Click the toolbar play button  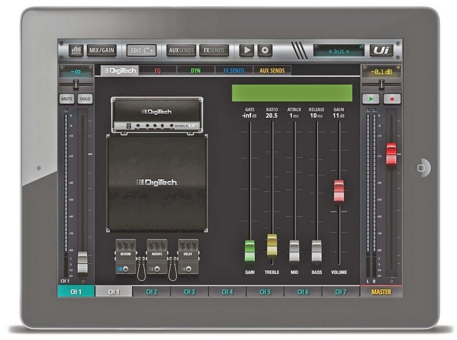pyautogui.click(x=247, y=50)
